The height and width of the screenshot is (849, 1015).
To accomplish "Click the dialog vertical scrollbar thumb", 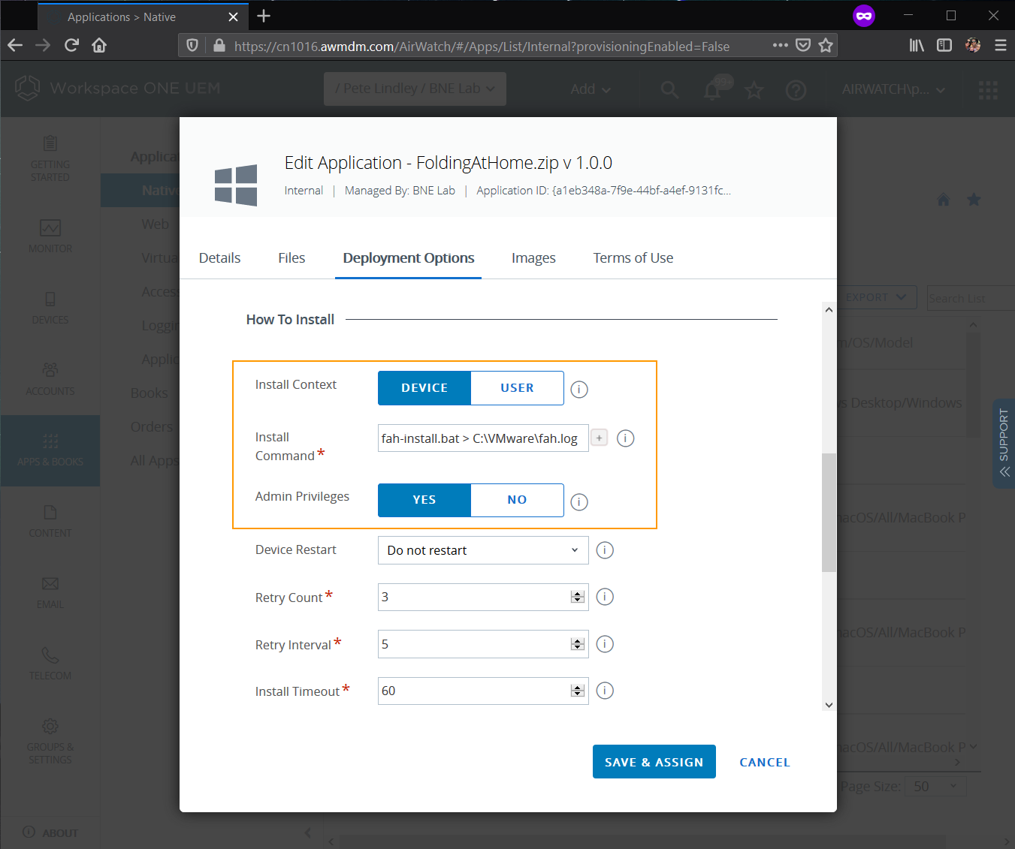I will click(829, 513).
